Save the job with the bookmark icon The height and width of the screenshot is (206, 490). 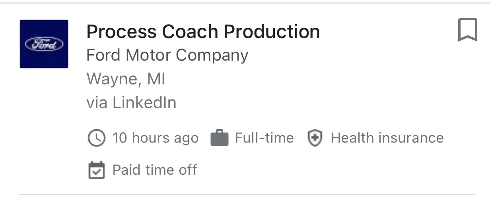tap(467, 31)
